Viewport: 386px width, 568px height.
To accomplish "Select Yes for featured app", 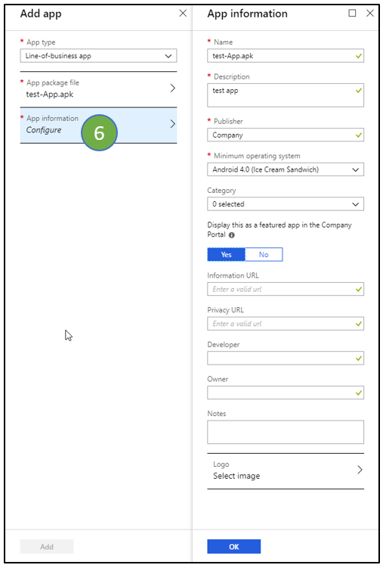I will click(x=227, y=255).
